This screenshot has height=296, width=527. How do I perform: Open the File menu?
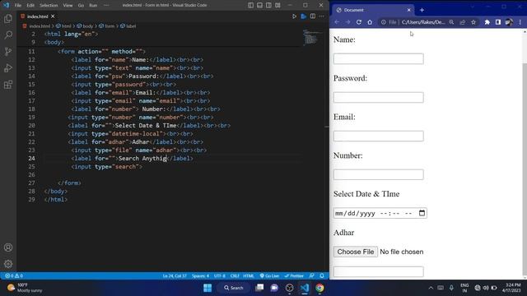18,6
